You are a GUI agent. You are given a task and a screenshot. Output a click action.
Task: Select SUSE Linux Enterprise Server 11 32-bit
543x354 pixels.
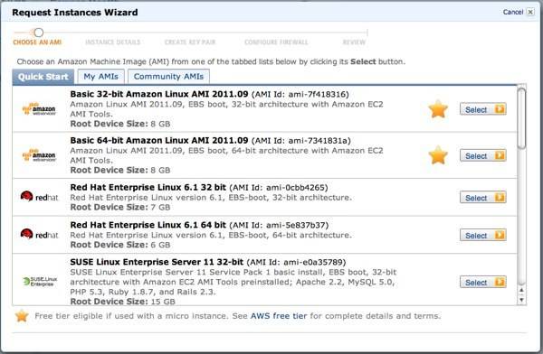pyautogui.click(x=483, y=282)
